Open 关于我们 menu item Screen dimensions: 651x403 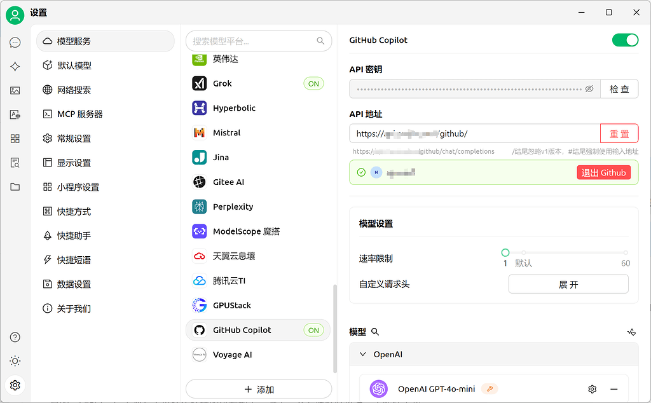click(106, 308)
